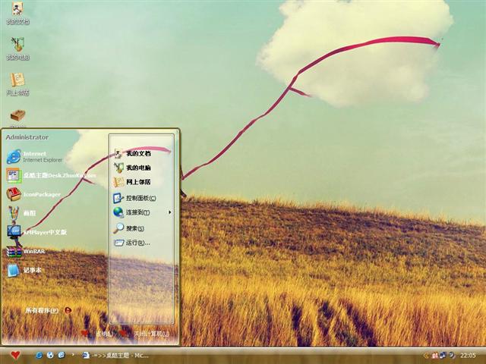Click the third quick launch icon
This screenshot has width=486, height=364.
[x=62, y=356]
